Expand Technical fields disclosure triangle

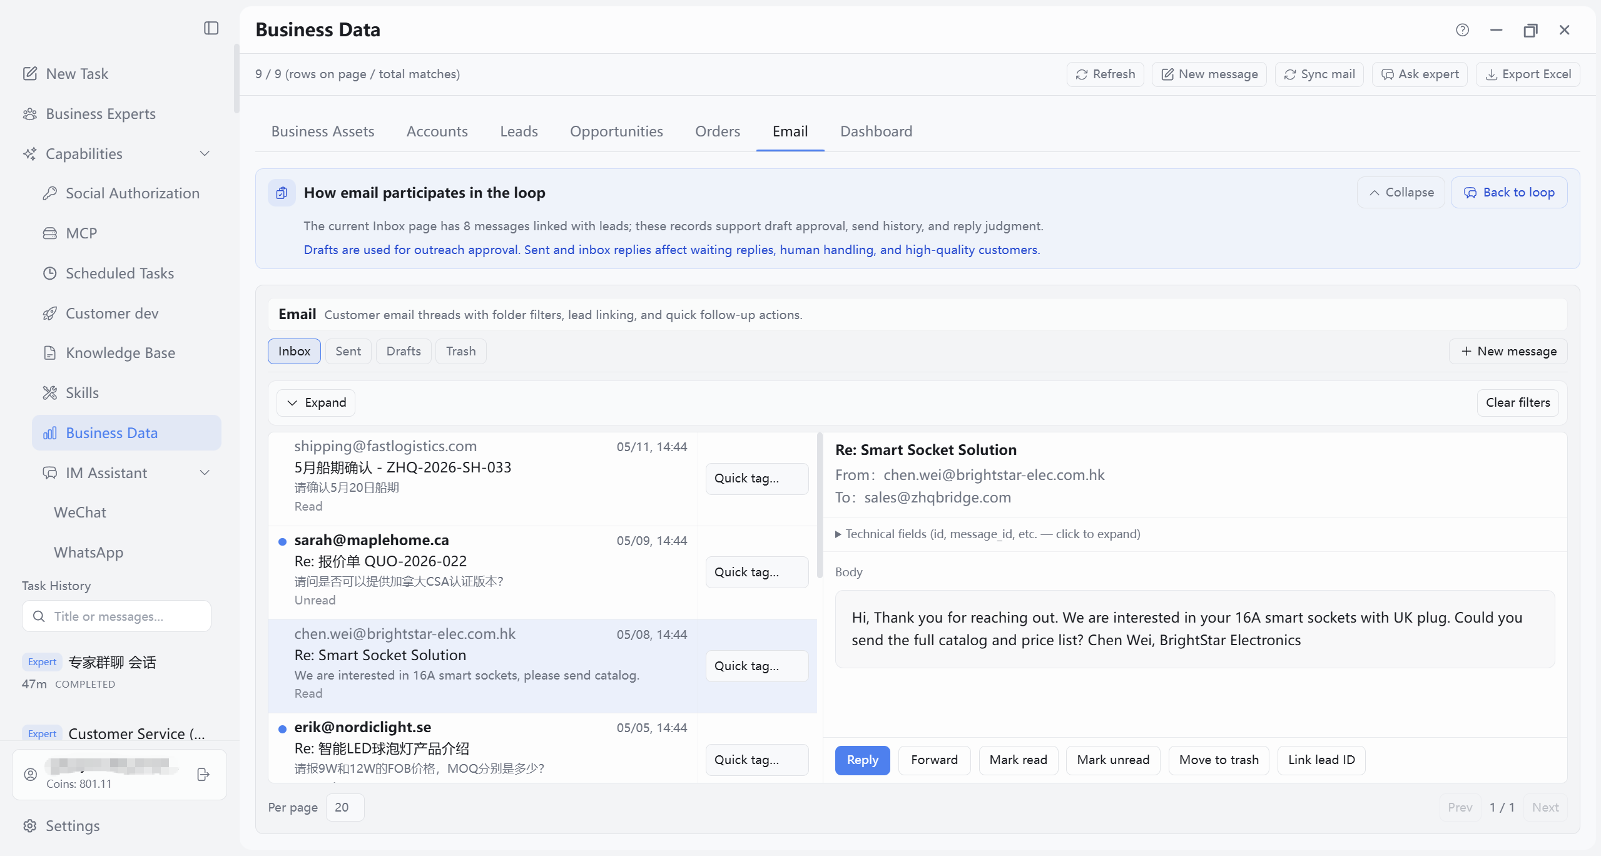pyautogui.click(x=838, y=534)
